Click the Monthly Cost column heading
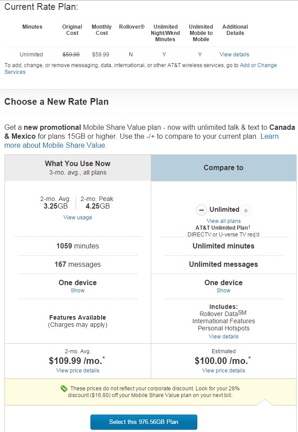 102,30
